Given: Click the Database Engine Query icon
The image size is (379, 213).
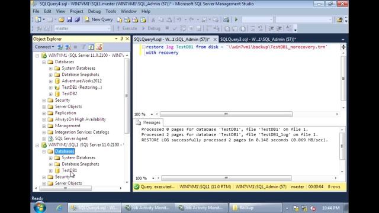Looking at the screenshot, I should [119, 20].
